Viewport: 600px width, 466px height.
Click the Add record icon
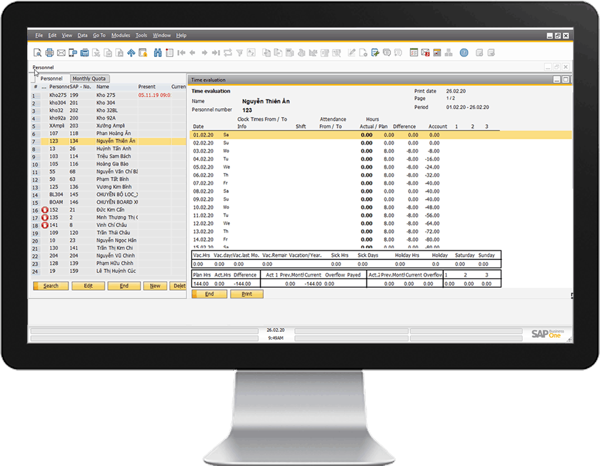pyautogui.click(x=169, y=53)
